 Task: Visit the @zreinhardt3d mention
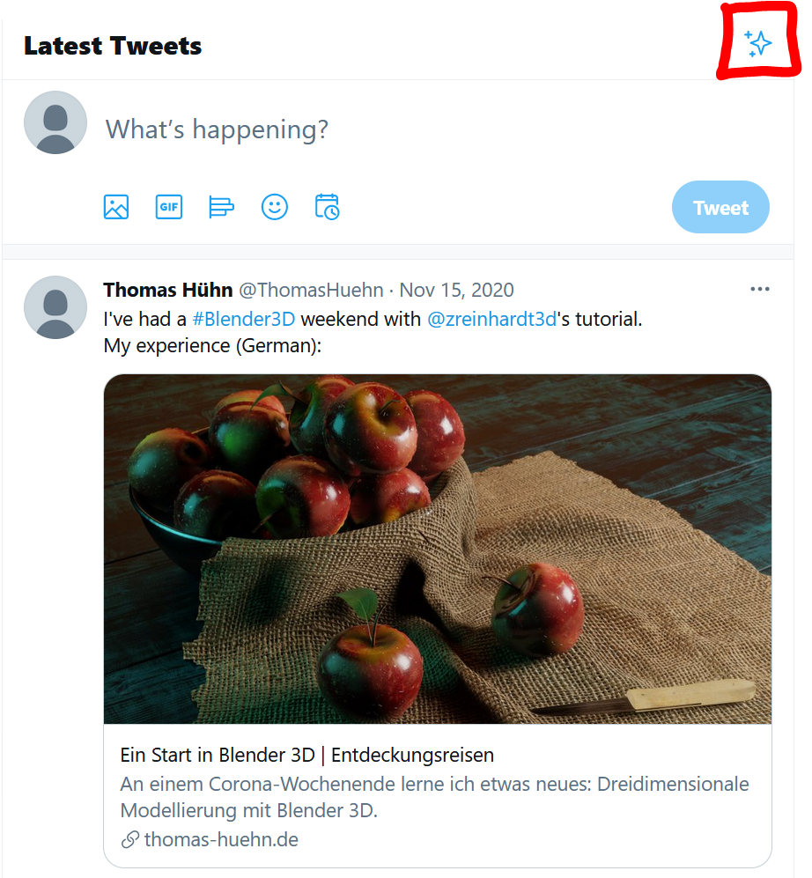click(491, 319)
